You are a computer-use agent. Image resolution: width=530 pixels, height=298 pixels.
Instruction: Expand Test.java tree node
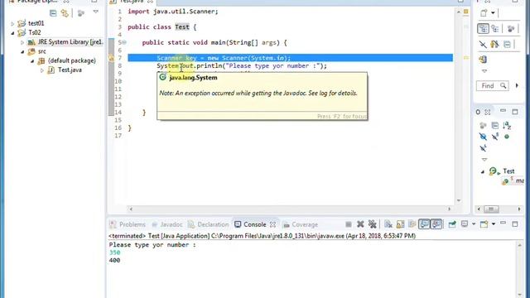pos(42,70)
